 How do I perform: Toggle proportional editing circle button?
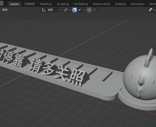point(89,10)
